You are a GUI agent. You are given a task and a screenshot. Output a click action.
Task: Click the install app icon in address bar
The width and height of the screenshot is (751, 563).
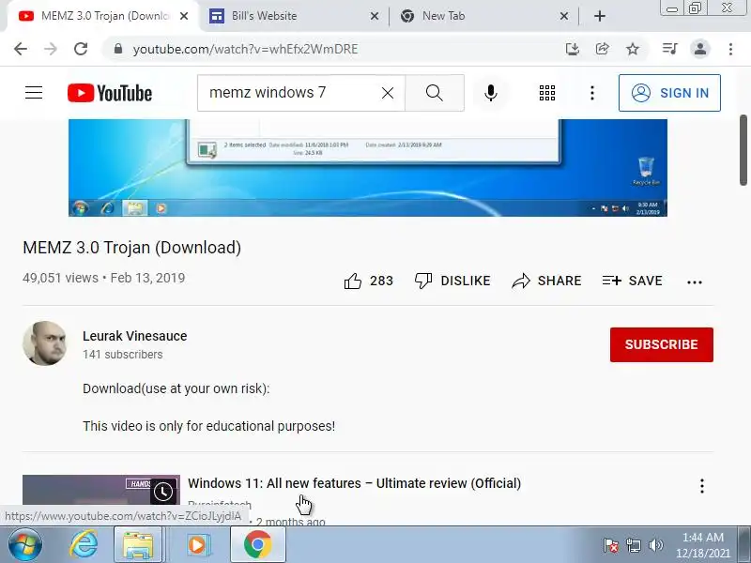coord(573,49)
